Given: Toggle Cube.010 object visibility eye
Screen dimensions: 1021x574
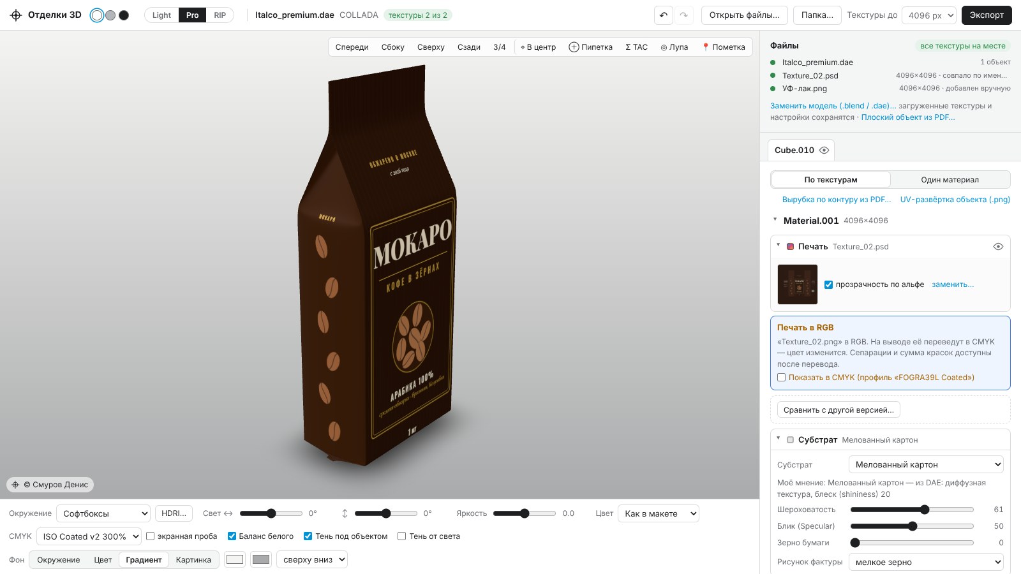Looking at the screenshot, I should click(824, 151).
